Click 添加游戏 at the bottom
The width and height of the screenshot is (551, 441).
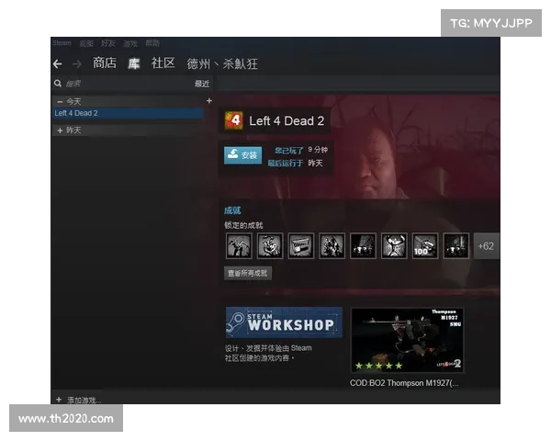pyautogui.click(x=84, y=401)
